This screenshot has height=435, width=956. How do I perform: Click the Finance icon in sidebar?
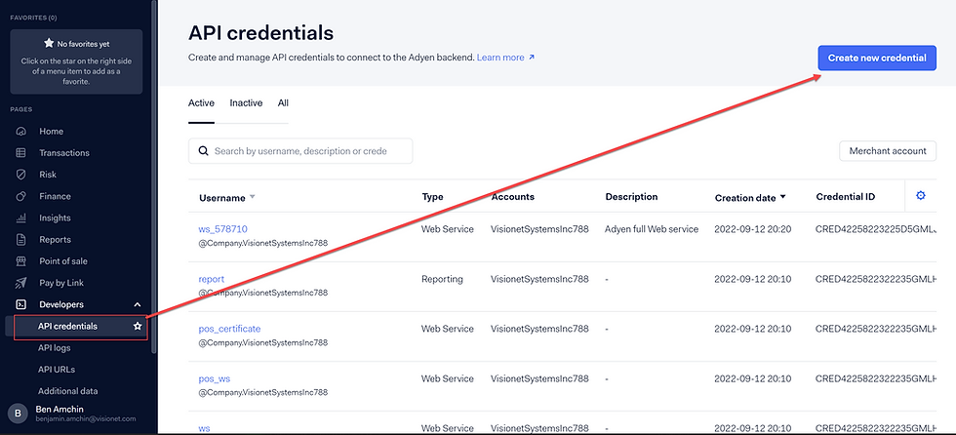click(x=20, y=196)
